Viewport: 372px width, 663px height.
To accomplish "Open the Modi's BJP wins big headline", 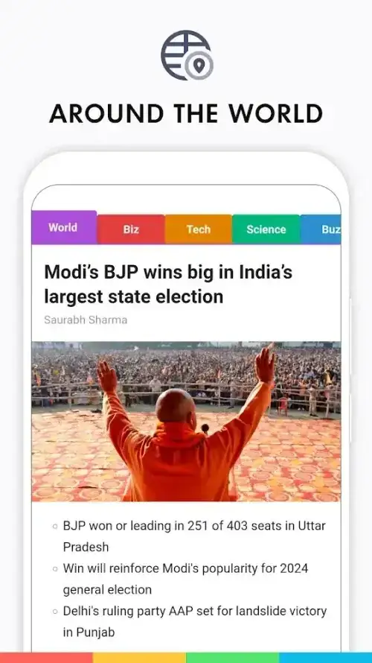I will click(x=168, y=284).
